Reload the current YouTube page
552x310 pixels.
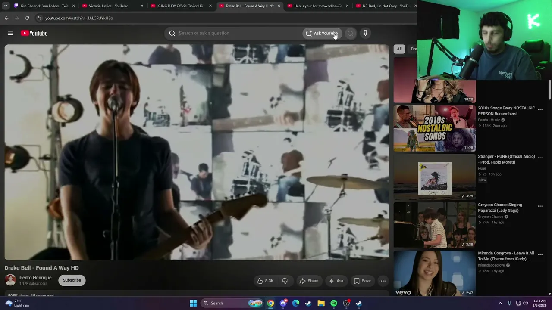tap(27, 18)
